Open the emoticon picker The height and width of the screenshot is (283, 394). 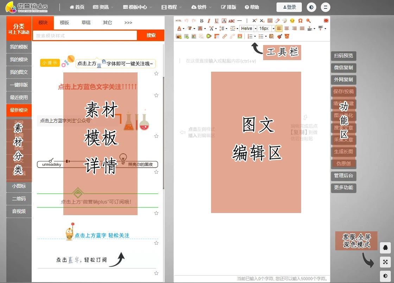(292, 21)
